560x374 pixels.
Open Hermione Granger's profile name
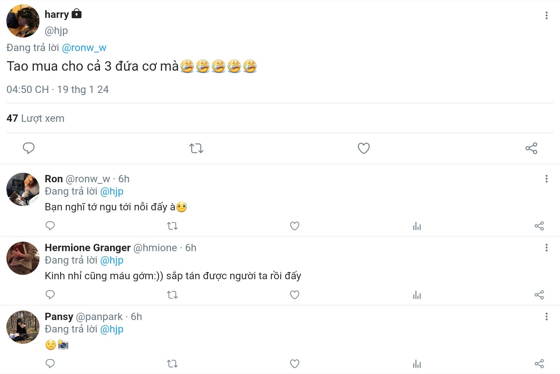[x=87, y=248]
